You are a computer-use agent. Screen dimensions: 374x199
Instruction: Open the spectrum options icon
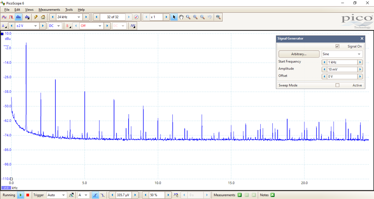[x=27, y=17]
